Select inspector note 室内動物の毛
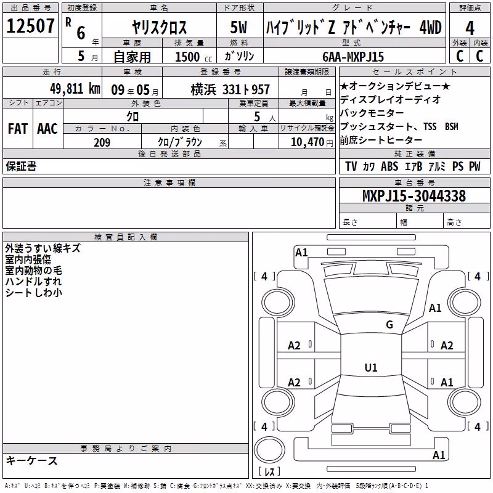Image resolution: width=493 pixels, height=493 pixels. pos(34,271)
